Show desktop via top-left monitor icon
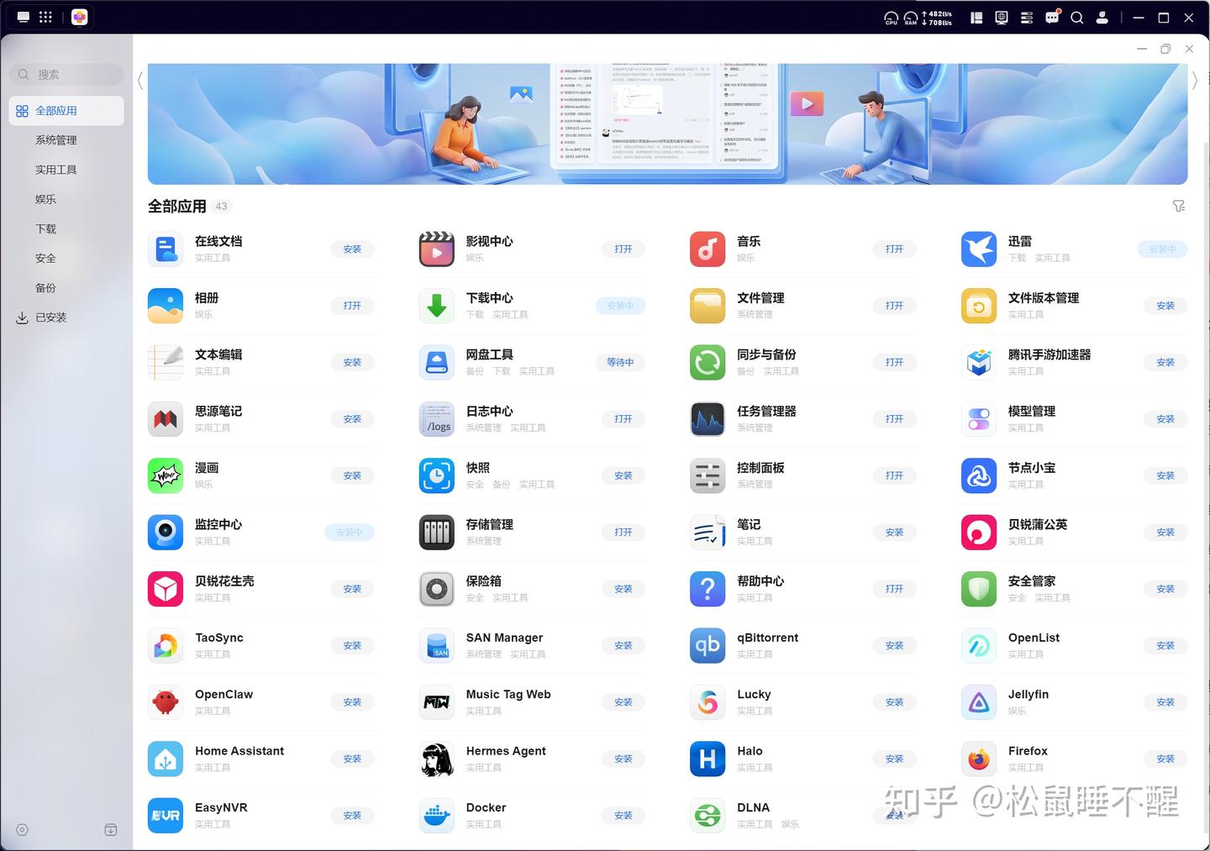Viewport: 1210px width, 851px height. point(23,17)
